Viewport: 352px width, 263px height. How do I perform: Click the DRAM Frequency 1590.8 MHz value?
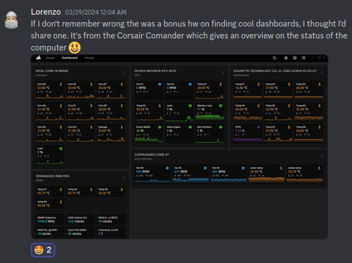pyautogui.click(x=46, y=221)
